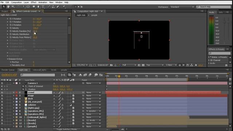Select the Rotation tool
The image size is (233, 131).
(x=19, y=7)
